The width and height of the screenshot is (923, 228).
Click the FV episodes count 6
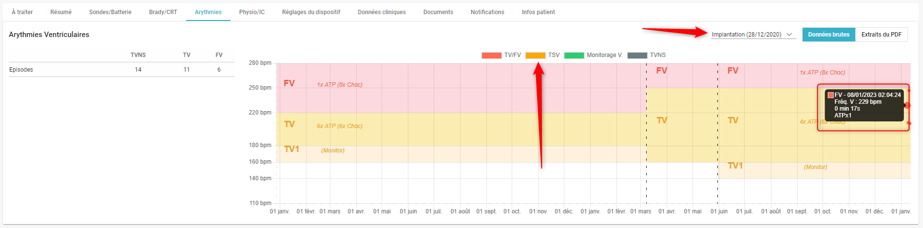pyautogui.click(x=219, y=70)
